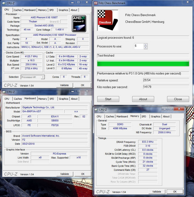Image resolution: width=194 pixels, height=197 pixels.
Task: Open Graphics tab in Memory CPU-Z window
Action: 156,117
